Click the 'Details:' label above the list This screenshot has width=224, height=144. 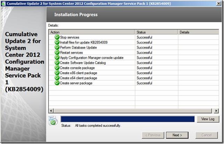click(53, 25)
